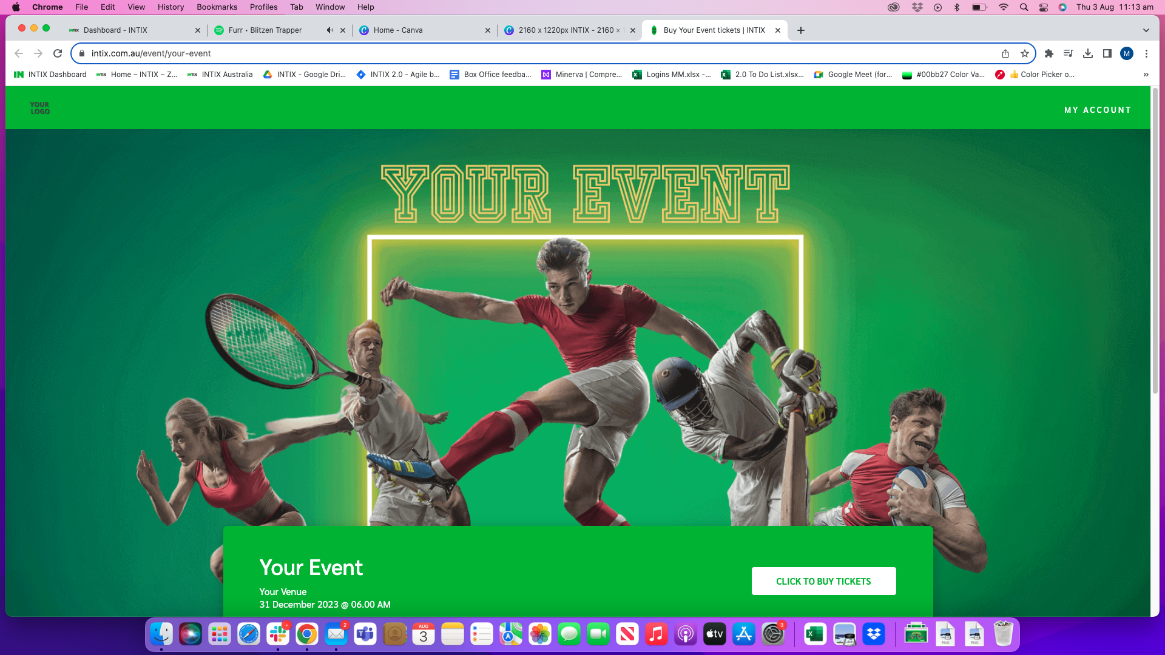The image size is (1165, 655).
Task: Open the Color Picker bookmark
Action: [1035, 75]
